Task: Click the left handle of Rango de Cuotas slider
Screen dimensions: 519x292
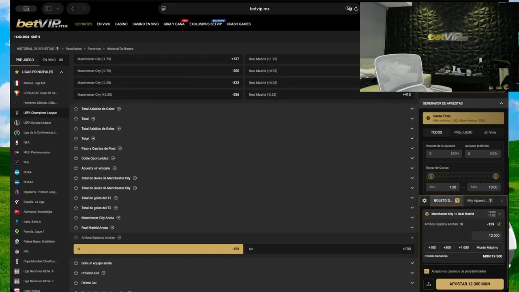Action: pyautogui.click(x=431, y=176)
